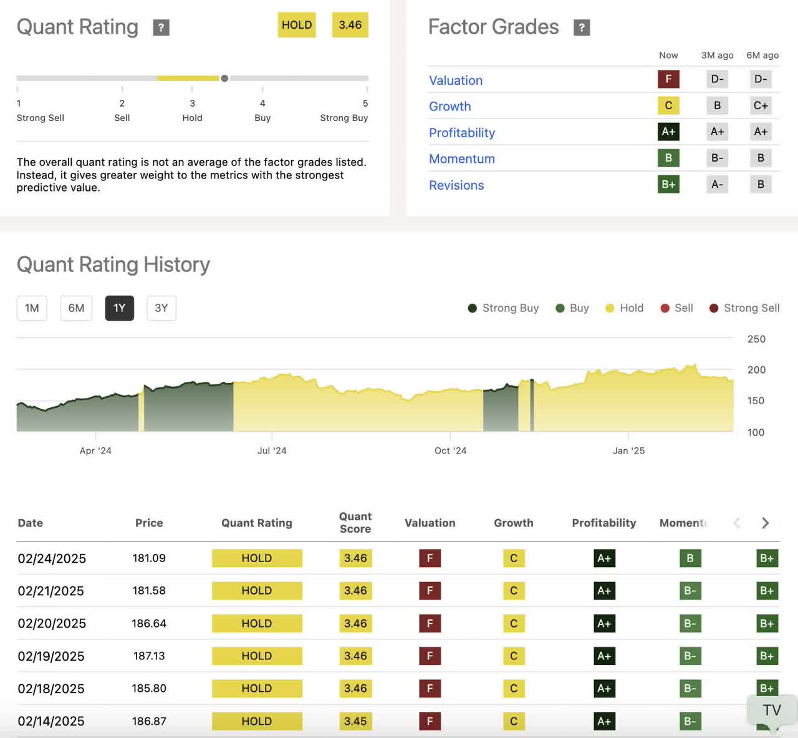The width and height of the screenshot is (798, 738).
Task: Click the price 187.13
Action: point(149,656)
